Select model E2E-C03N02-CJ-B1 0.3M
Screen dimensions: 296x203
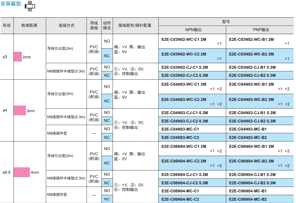tap(252, 67)
